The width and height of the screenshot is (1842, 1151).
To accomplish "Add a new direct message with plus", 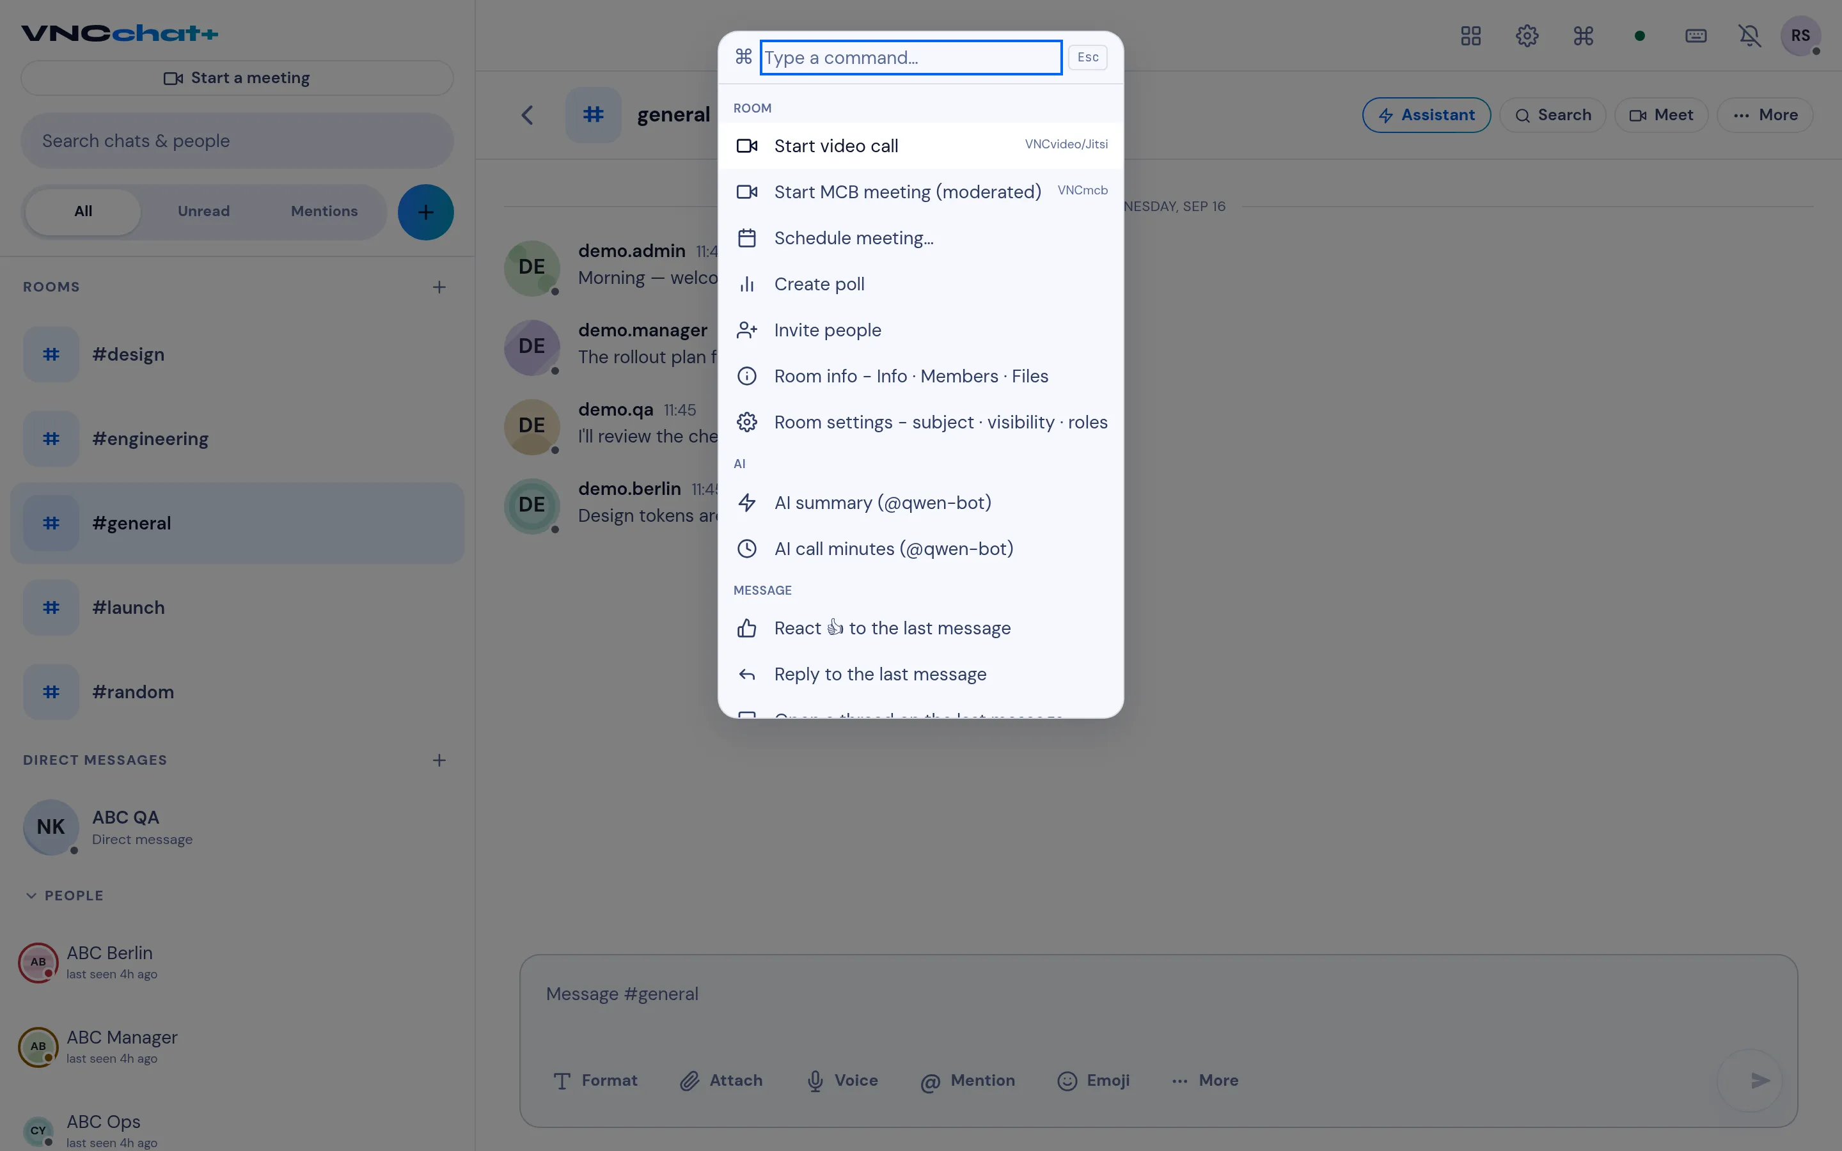I will pos(439,760).
